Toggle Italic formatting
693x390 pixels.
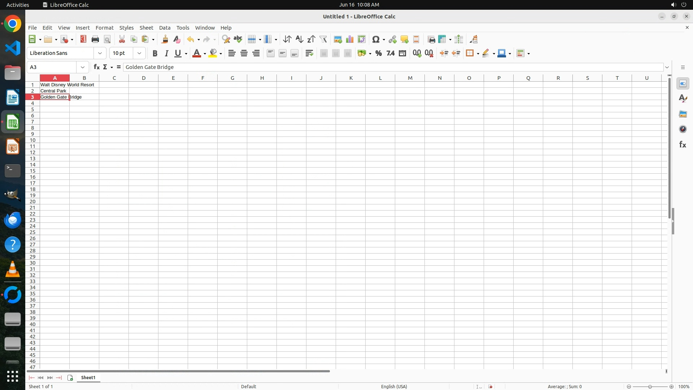[x=166, y=53]
